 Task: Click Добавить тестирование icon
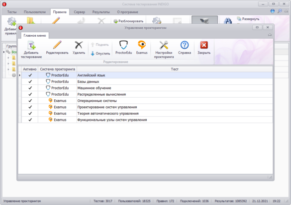tap(31, 45)
